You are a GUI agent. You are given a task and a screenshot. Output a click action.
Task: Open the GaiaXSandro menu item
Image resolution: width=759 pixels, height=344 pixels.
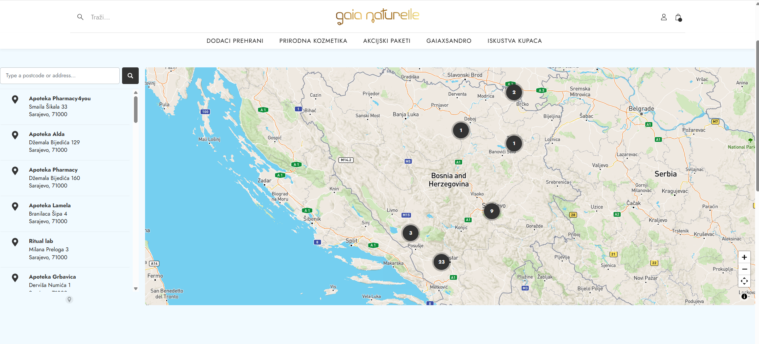click(x=449, y=41)
